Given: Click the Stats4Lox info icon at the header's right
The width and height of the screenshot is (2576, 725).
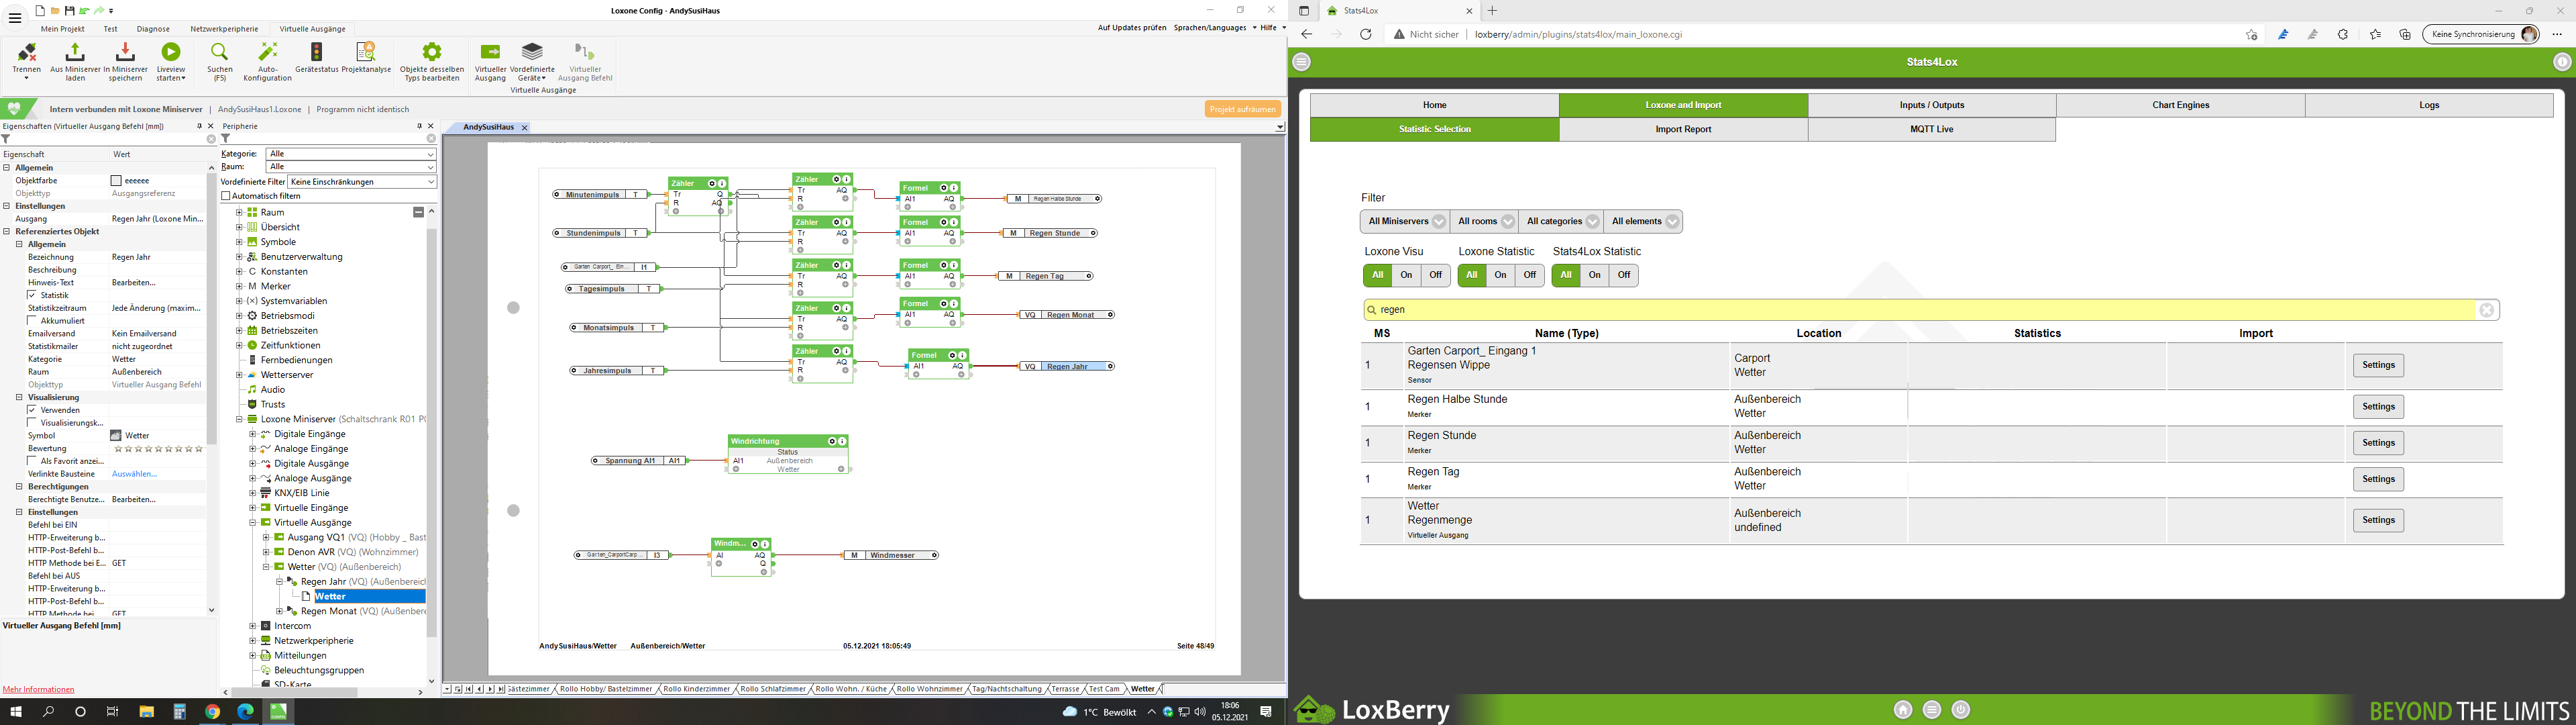Looking at the screenshot, I should (2562, 62).
